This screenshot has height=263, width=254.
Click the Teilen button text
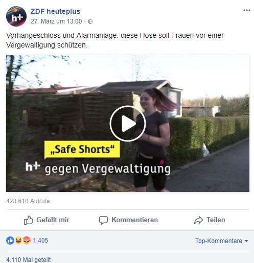click(x=216, y=220)
